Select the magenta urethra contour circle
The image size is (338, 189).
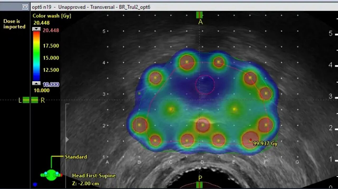click(205, 85)
